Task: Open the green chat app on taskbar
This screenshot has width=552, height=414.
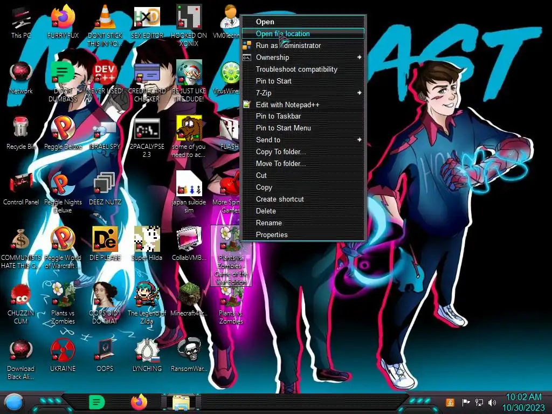Action: [97, 402]
